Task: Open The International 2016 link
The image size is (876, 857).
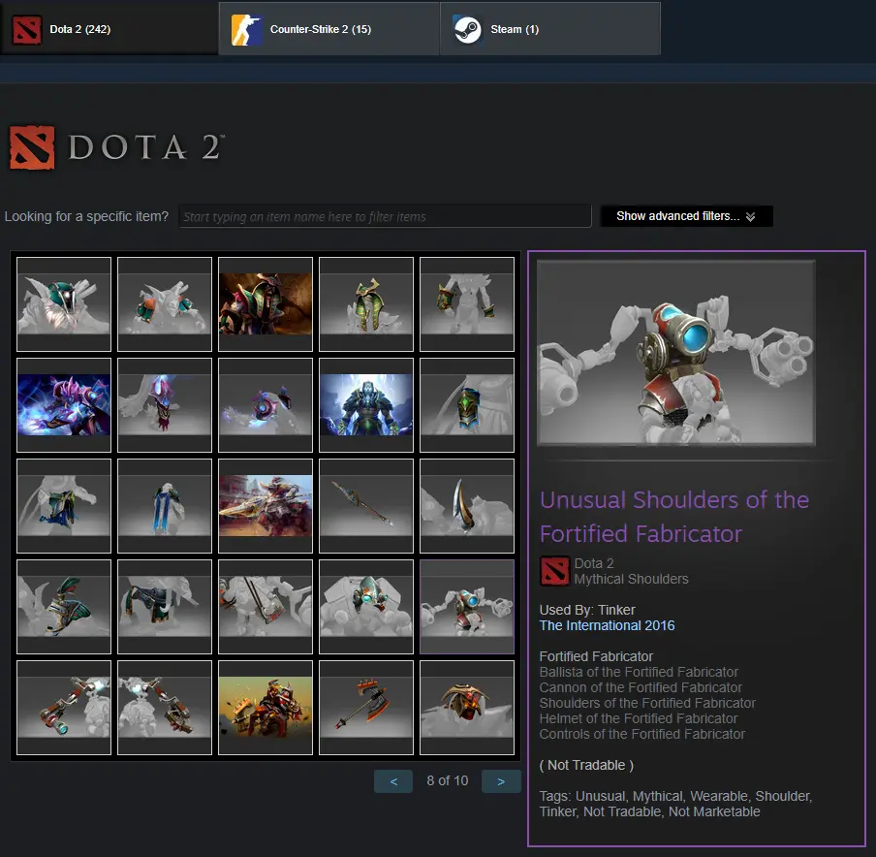Action: tap(607, 625)
